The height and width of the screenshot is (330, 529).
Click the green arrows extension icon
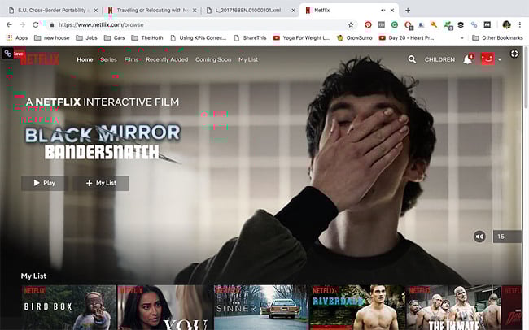point(448,25)
